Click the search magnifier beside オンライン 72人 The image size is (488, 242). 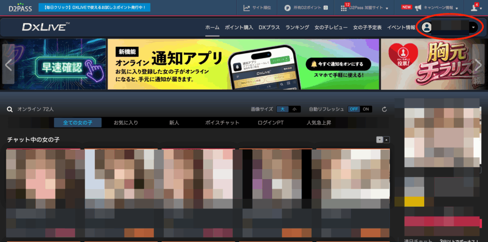pyautogui.click(x=10, y=109)
